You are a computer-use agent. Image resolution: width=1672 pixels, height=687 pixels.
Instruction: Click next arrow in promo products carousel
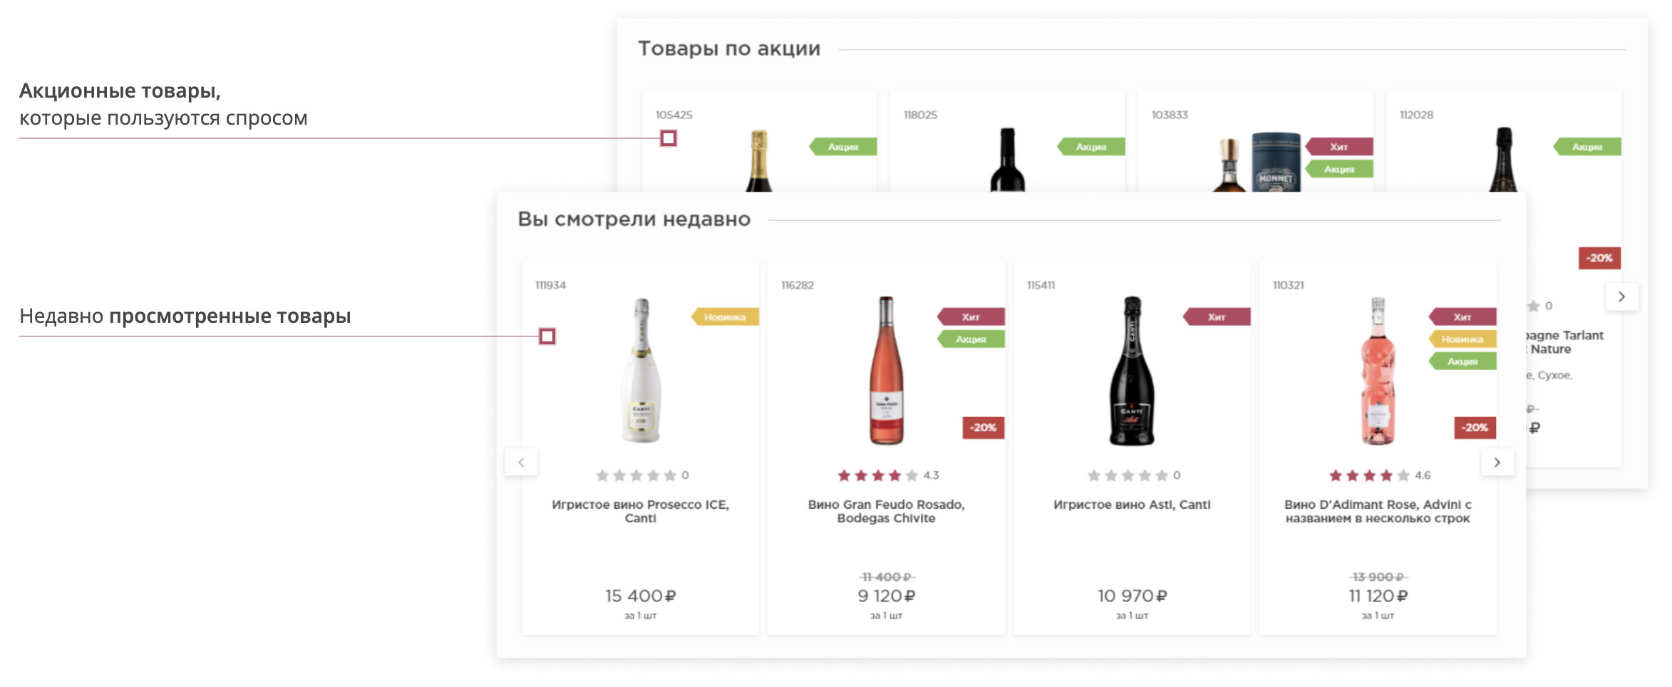click(x=1621, y=296)
